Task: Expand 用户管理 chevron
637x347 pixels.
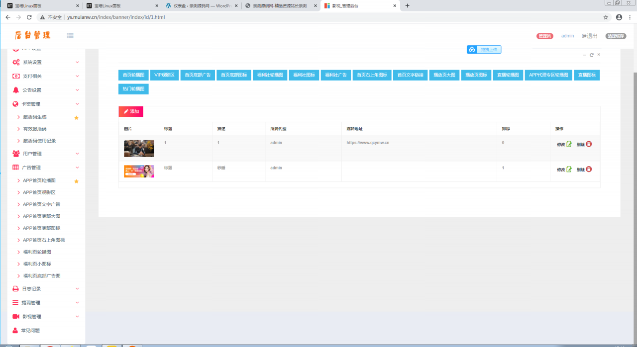Action: (x=77, y=154)
